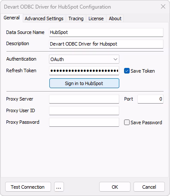Open the ellipsis button beside Test Connection
170x196 pixels.
(59, 187)
